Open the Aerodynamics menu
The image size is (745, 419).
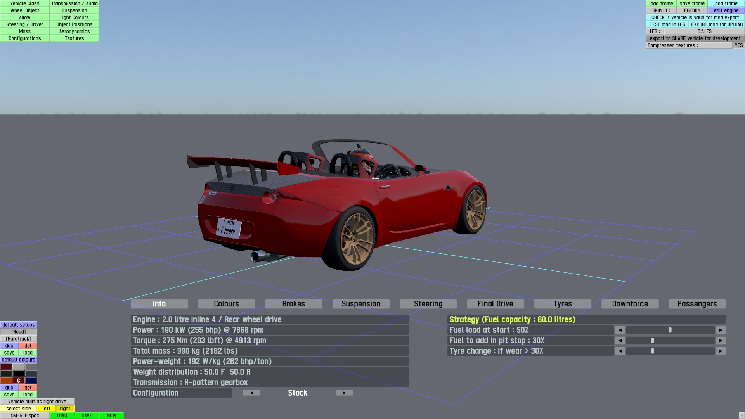pos(74,31)
